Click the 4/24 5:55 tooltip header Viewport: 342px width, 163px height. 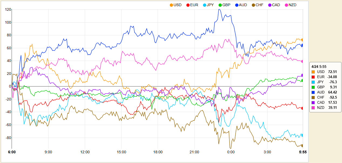319,66
